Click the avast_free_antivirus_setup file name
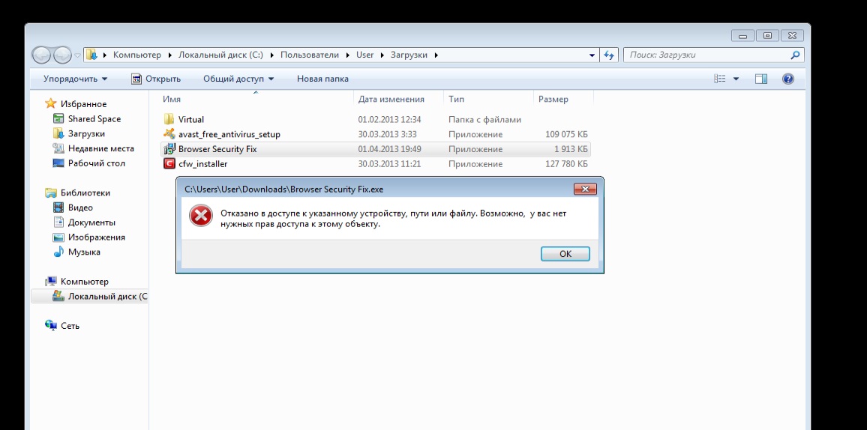 click(229, 134)
